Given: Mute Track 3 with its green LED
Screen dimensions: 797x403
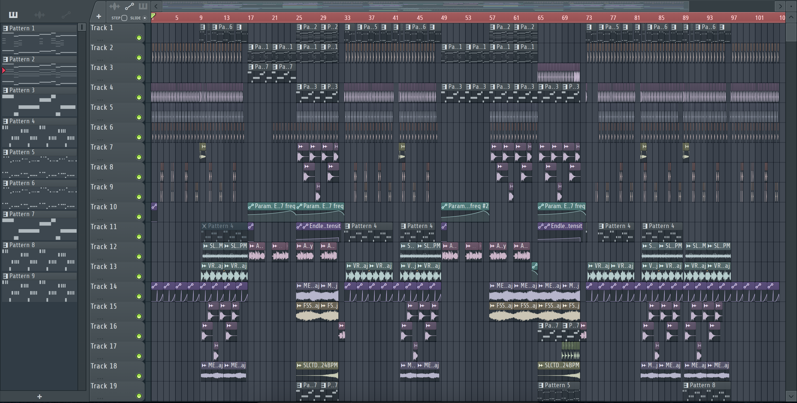Looking at the screenshot, I should [x=139, y=78].
